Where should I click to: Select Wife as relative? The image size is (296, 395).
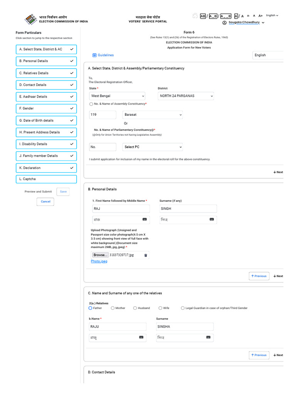(x=160, y=308)
